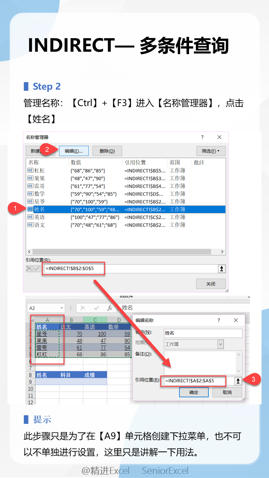Image resolution: width=269 pixels, height=478 pixels.
Task: Click the collapse-dialog arrow in Edit Name dialog
Action: tap(238, 381)
